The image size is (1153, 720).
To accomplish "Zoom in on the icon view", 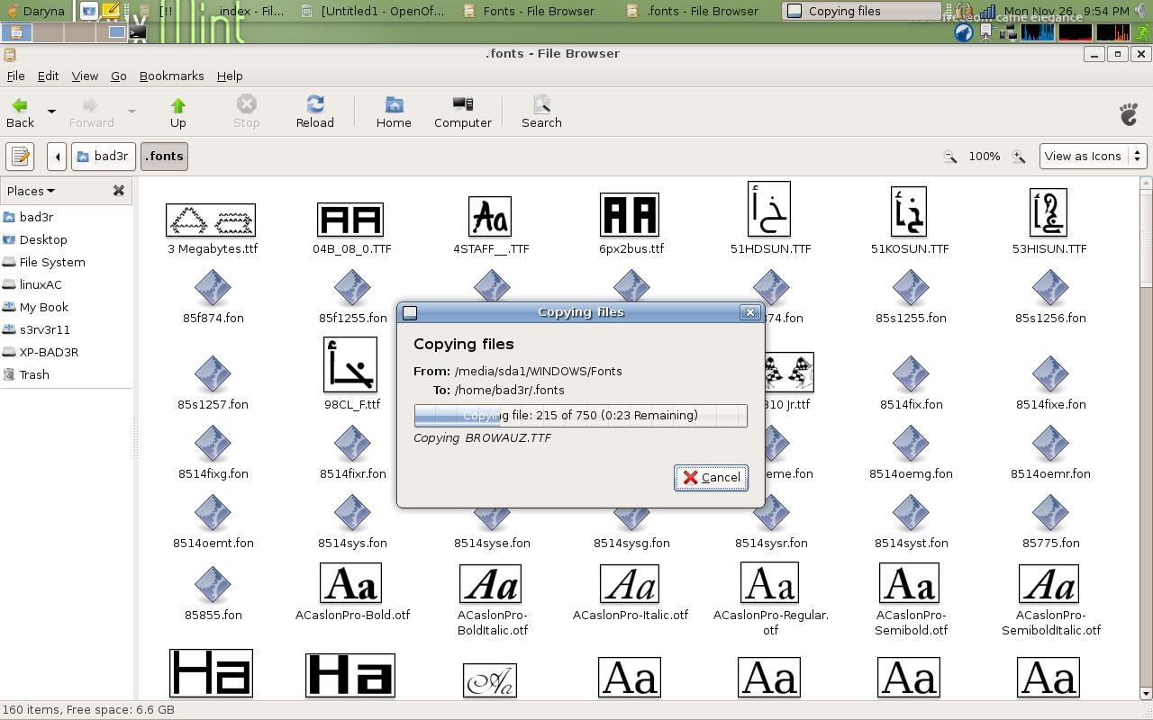I will click(x=1019, y=156).
